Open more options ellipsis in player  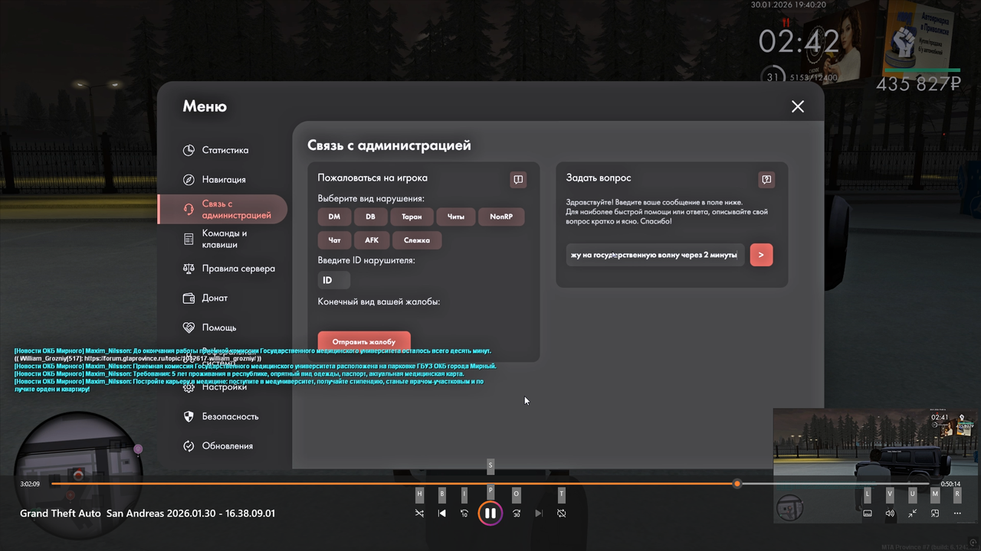pos(957,514)
